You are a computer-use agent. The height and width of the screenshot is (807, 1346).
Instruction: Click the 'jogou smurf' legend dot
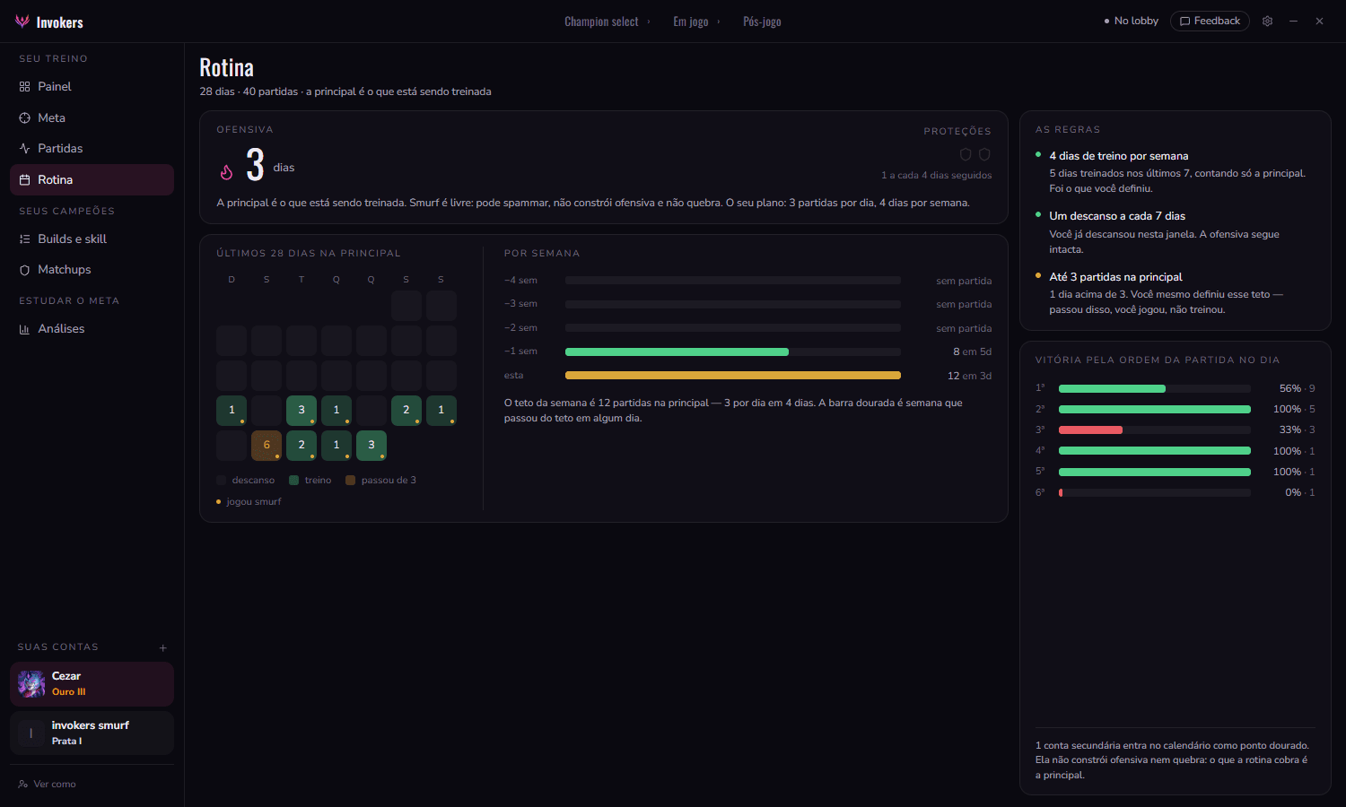(x=219, y=502)
